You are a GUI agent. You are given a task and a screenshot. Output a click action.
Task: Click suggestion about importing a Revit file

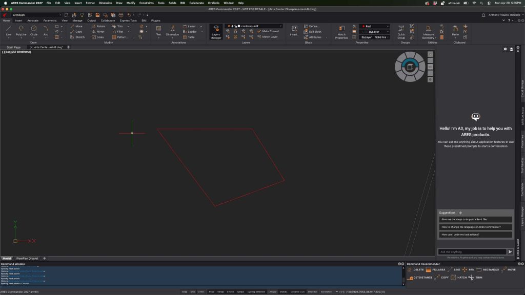click(x=475, y=219)
